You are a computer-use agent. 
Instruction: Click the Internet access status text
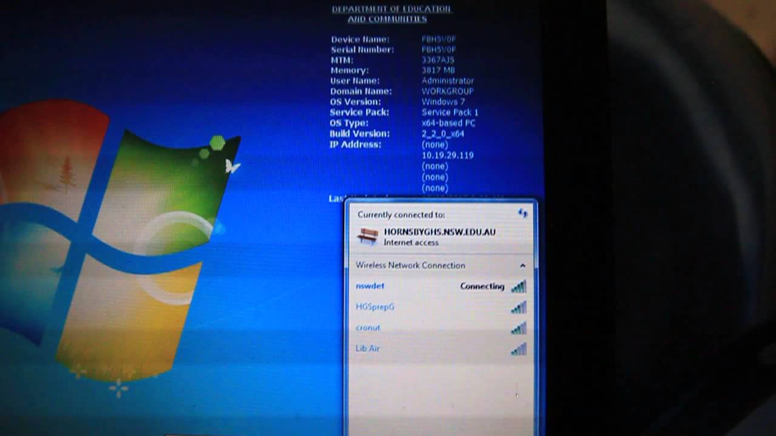[x=410, y=242]
